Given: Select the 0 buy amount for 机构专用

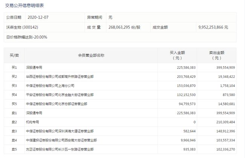Looking at the screenshot, I should pyautogui.click(x=194, y=122).
